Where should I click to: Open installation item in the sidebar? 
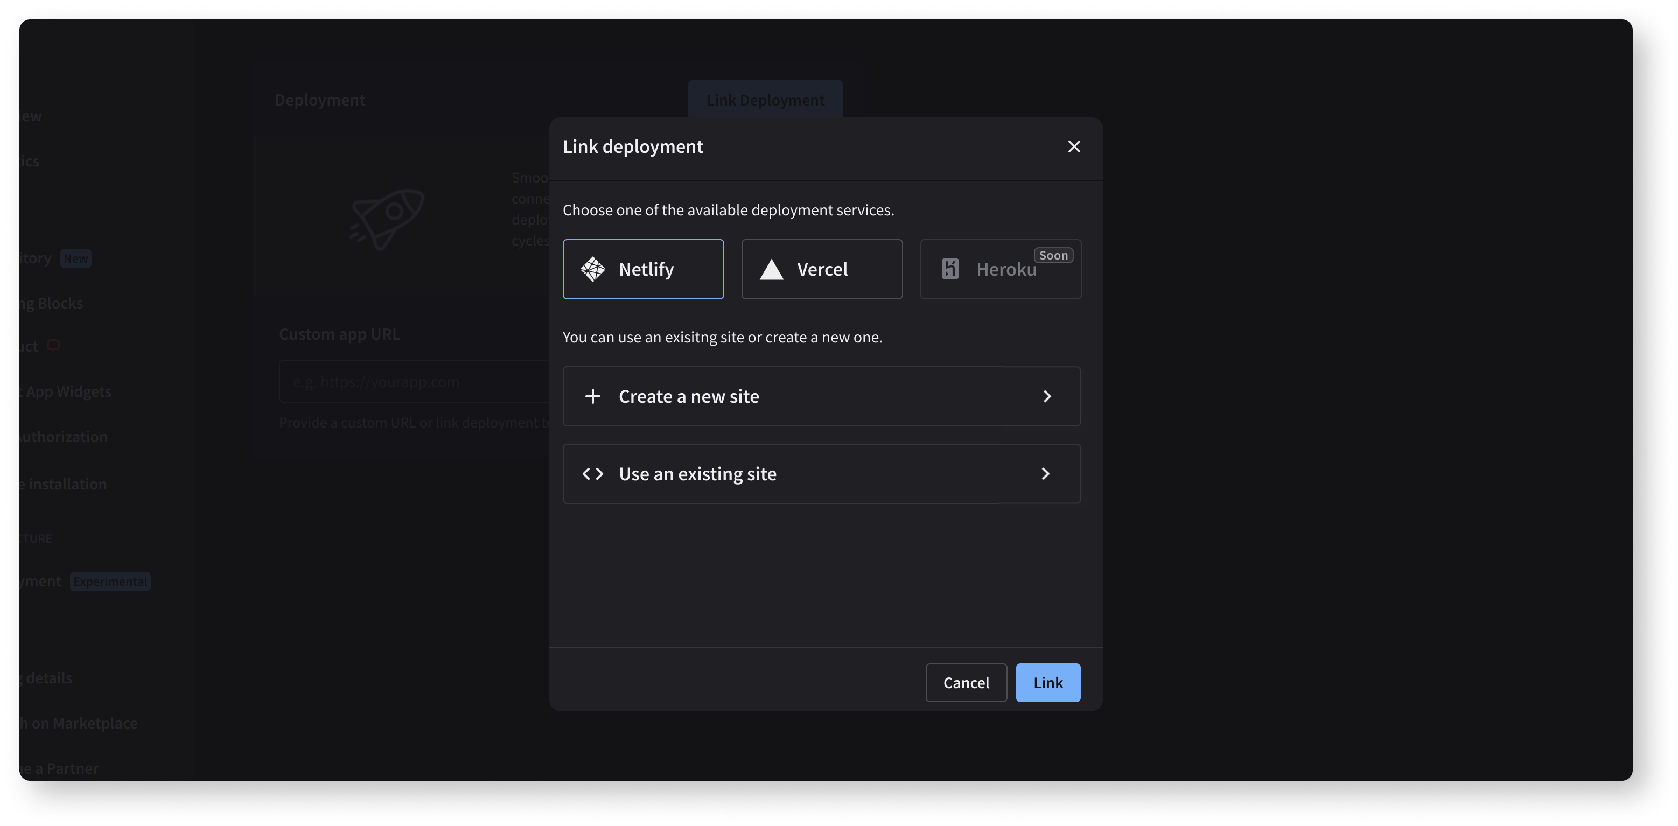pos(63,484)
